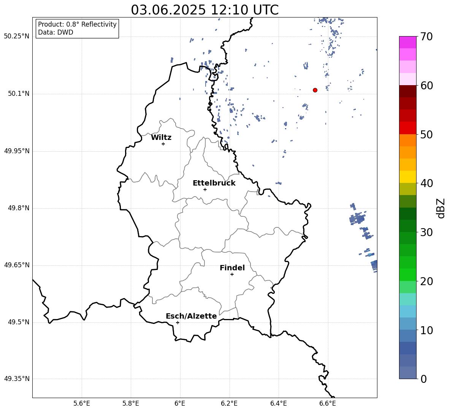
Task: Click the Esch/Alzette city label
Action: [x=192, y=316]
